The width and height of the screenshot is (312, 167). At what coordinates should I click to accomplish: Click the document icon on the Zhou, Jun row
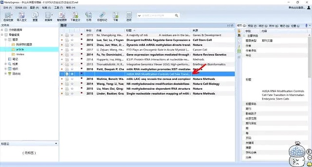click(67, 45)
